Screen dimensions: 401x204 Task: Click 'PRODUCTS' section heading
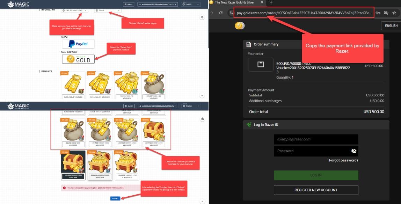tap(46, 71)
